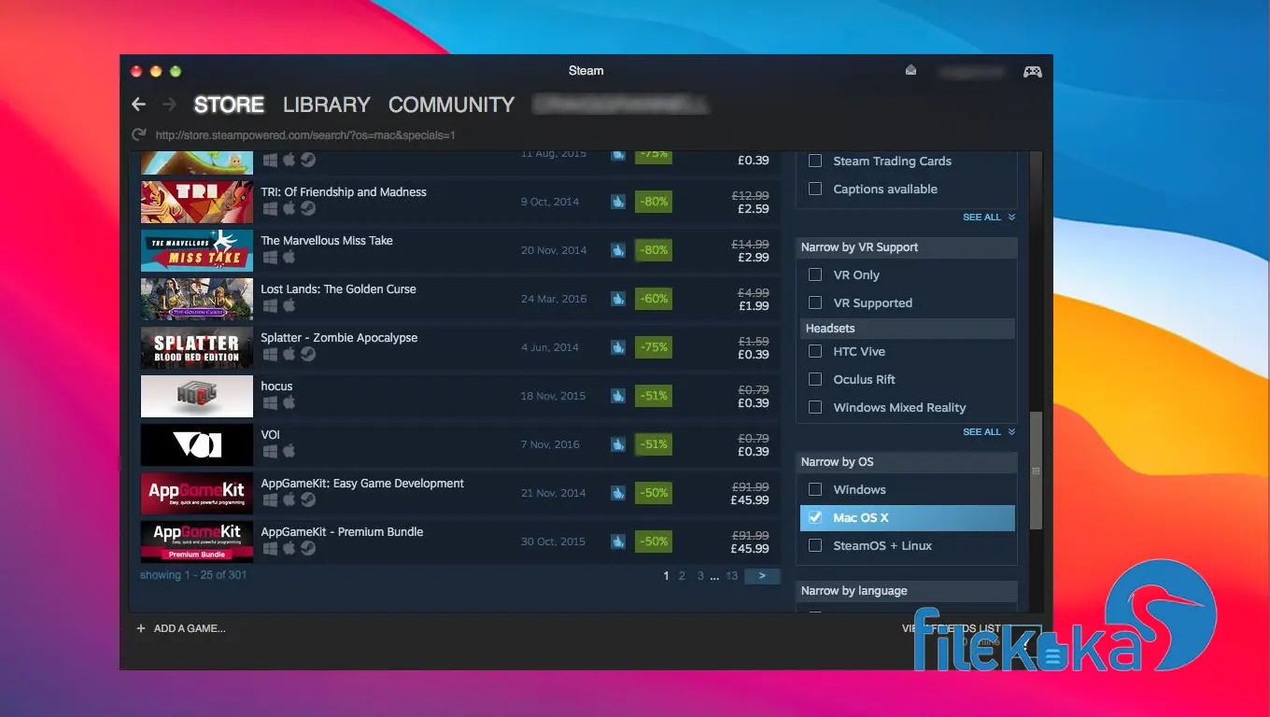Click thumbs-up review icon for VOI
1270x717 pixels.
(617, 444)
